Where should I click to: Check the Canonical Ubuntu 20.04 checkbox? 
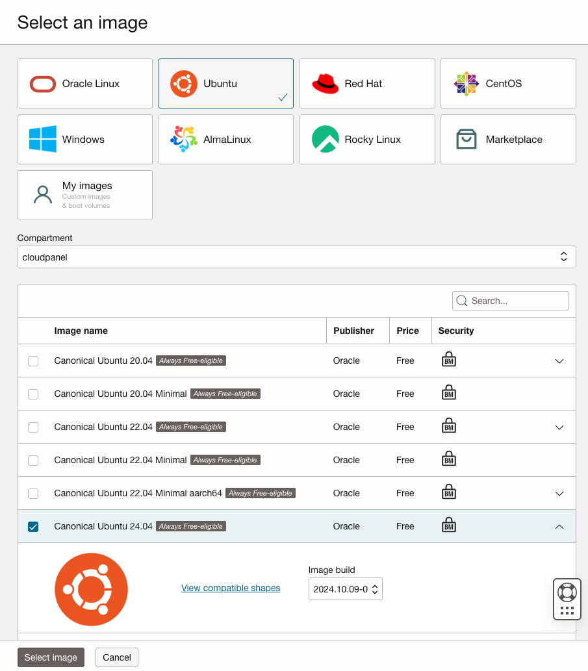pyautogui.click(x=33, y=361)
